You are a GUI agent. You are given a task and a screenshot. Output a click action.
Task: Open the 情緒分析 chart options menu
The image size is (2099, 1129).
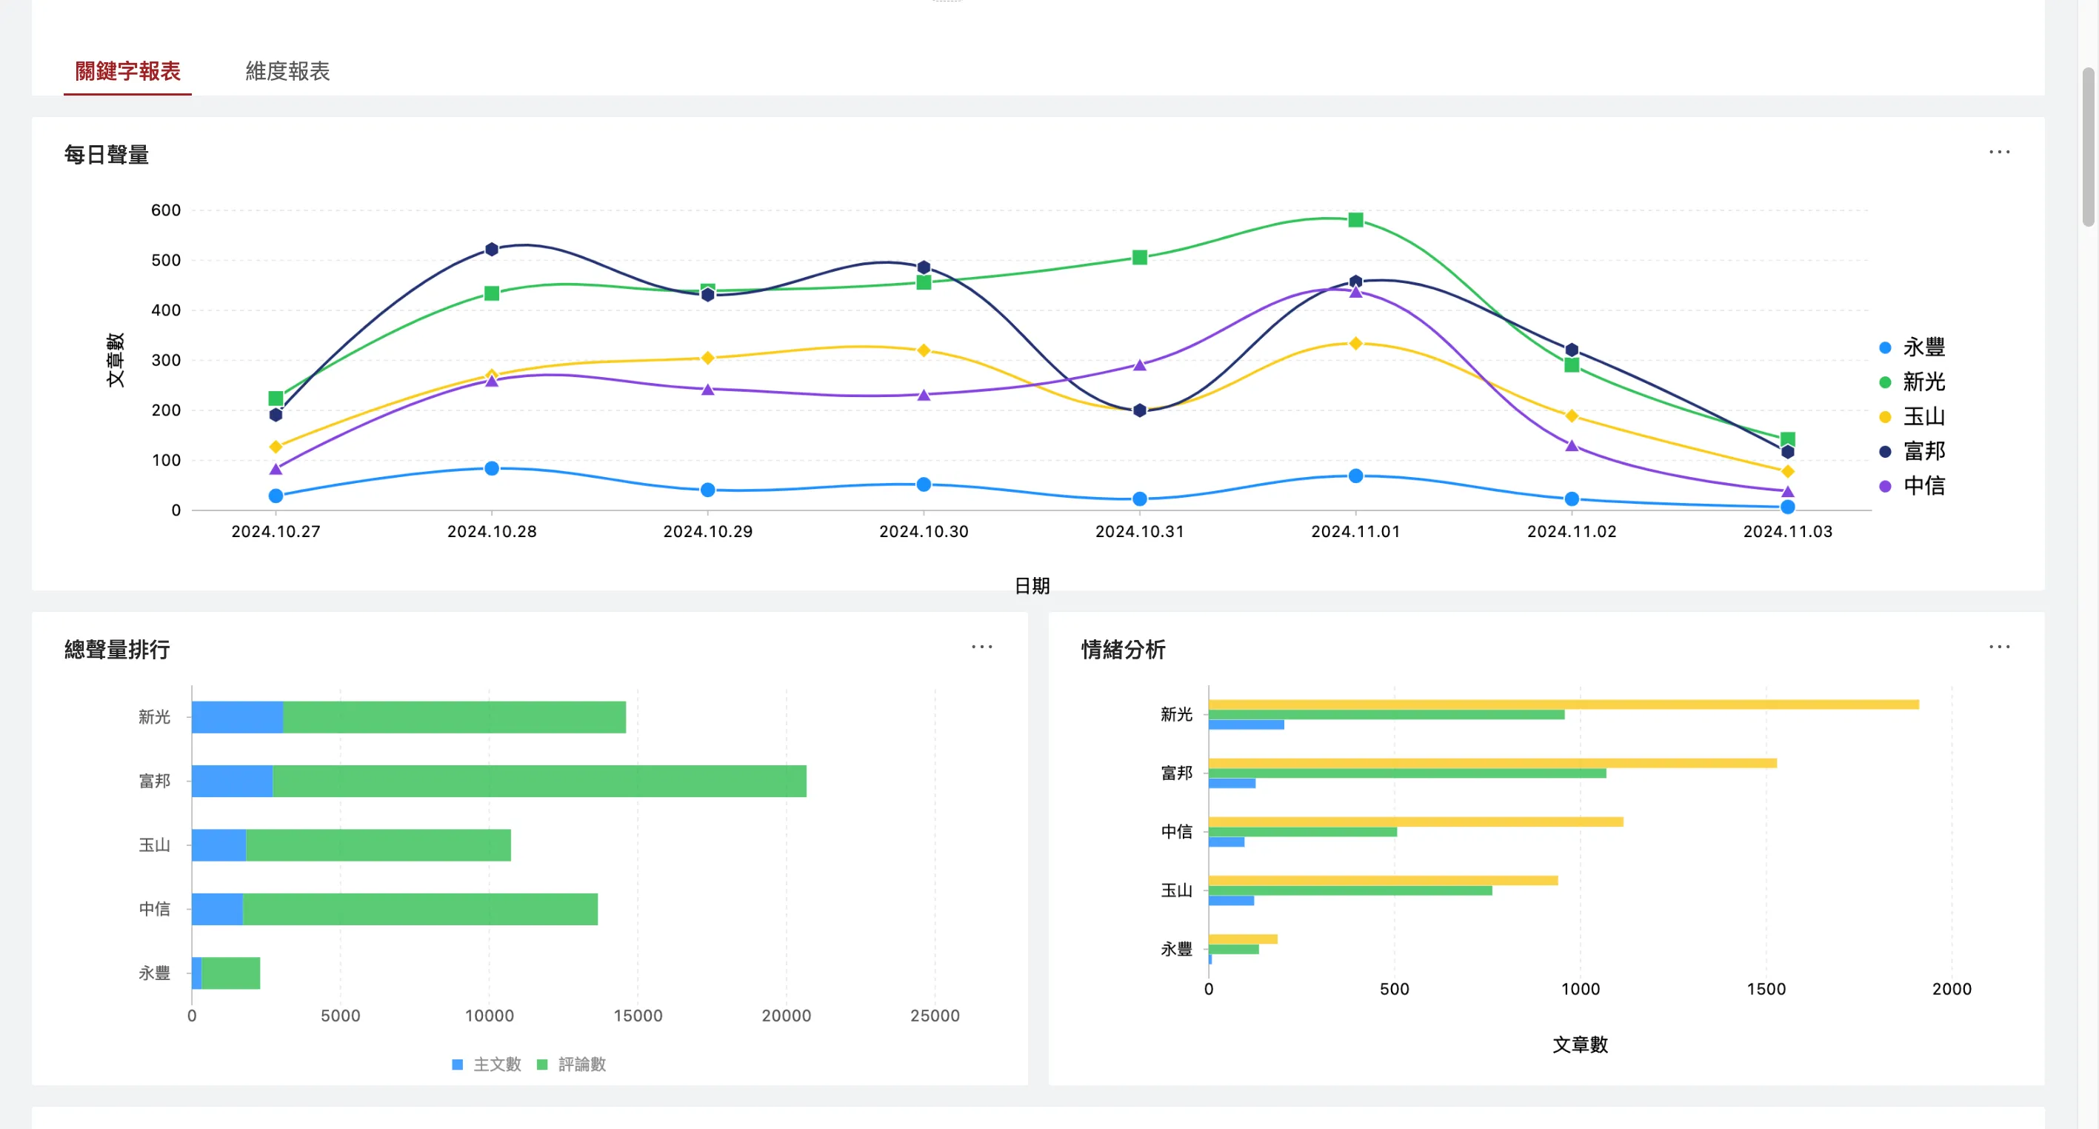[x=1999, y=647]
